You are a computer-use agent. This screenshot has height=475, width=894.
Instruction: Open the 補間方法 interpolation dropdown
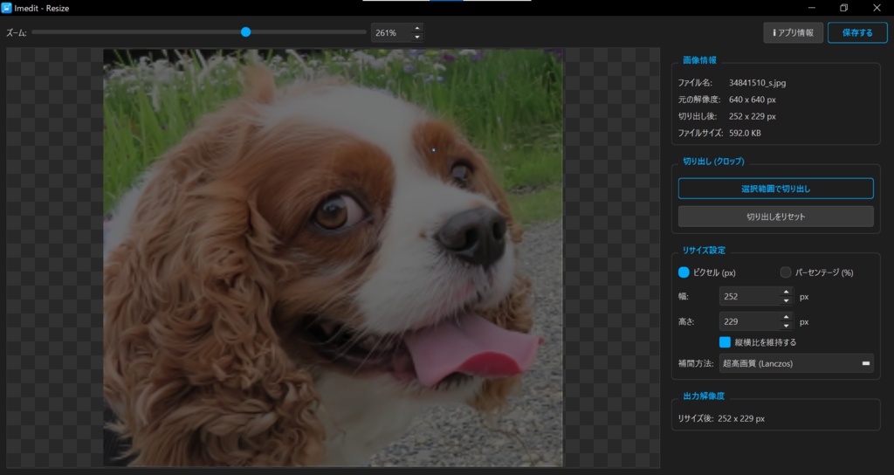click(796, 363)
